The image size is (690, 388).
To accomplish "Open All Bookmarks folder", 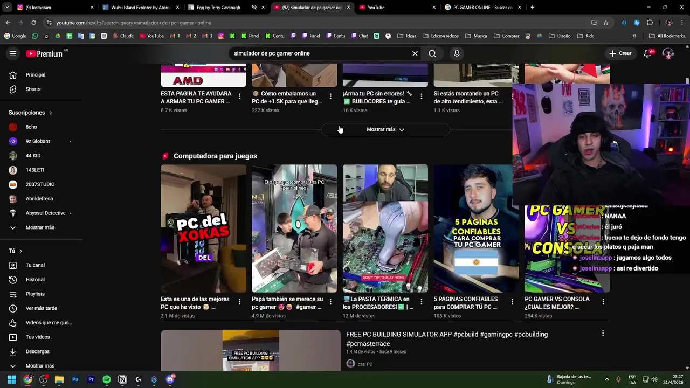I will coord(667,36).
